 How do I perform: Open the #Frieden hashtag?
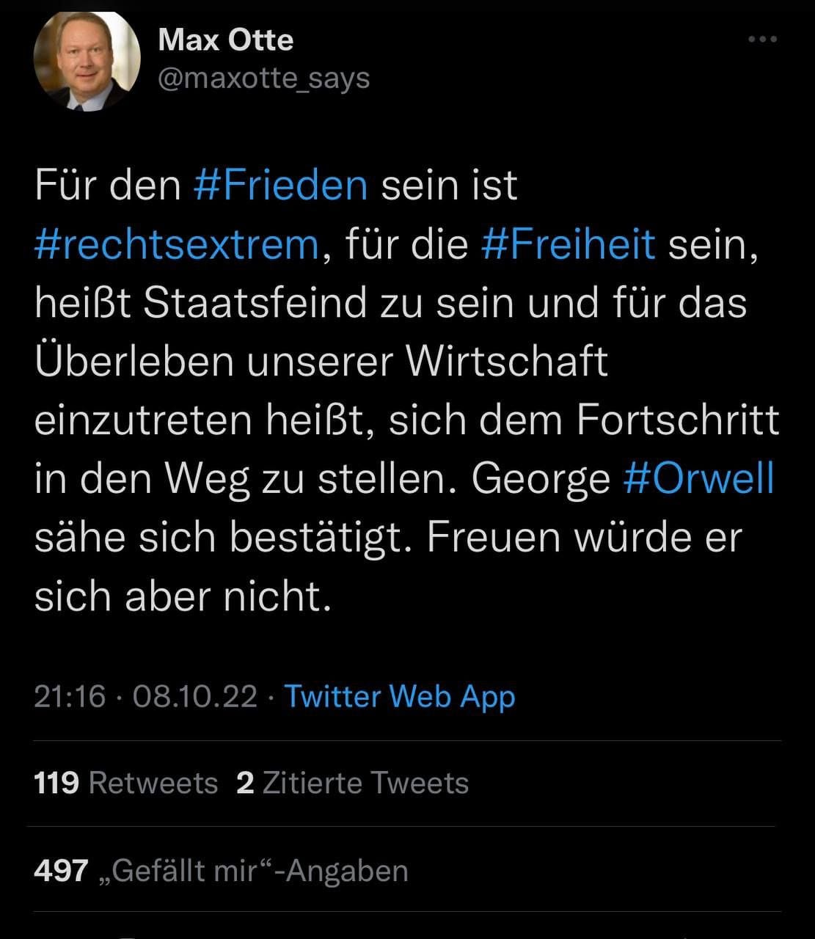coord(281,185)
